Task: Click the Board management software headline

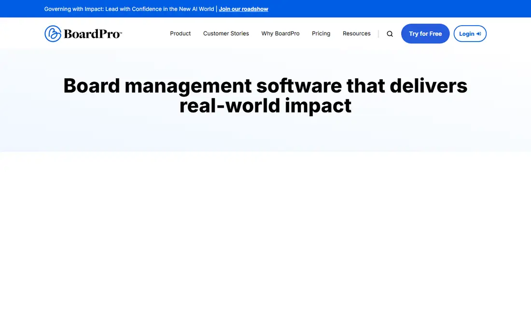Action: 265,96
